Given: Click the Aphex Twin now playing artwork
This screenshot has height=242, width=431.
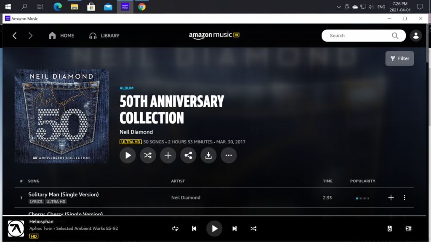Looking at the screenshot, I should [x=16, y=229].
